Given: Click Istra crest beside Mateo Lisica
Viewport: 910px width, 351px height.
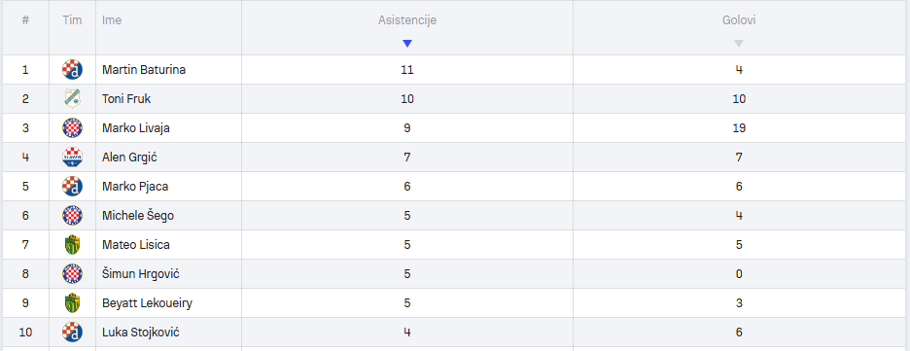Looking at the screenshot, I should click(73, 245).
